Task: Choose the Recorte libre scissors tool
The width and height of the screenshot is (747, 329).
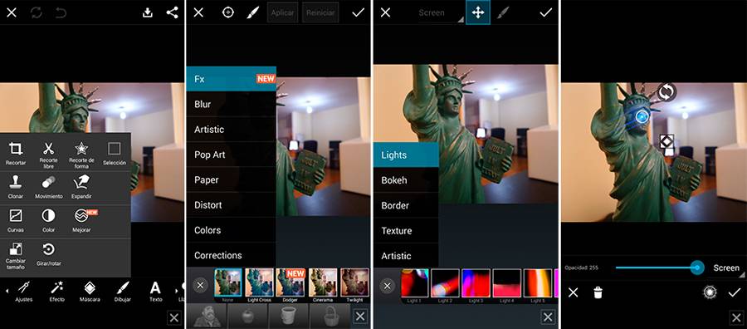Action: [49, 155]
